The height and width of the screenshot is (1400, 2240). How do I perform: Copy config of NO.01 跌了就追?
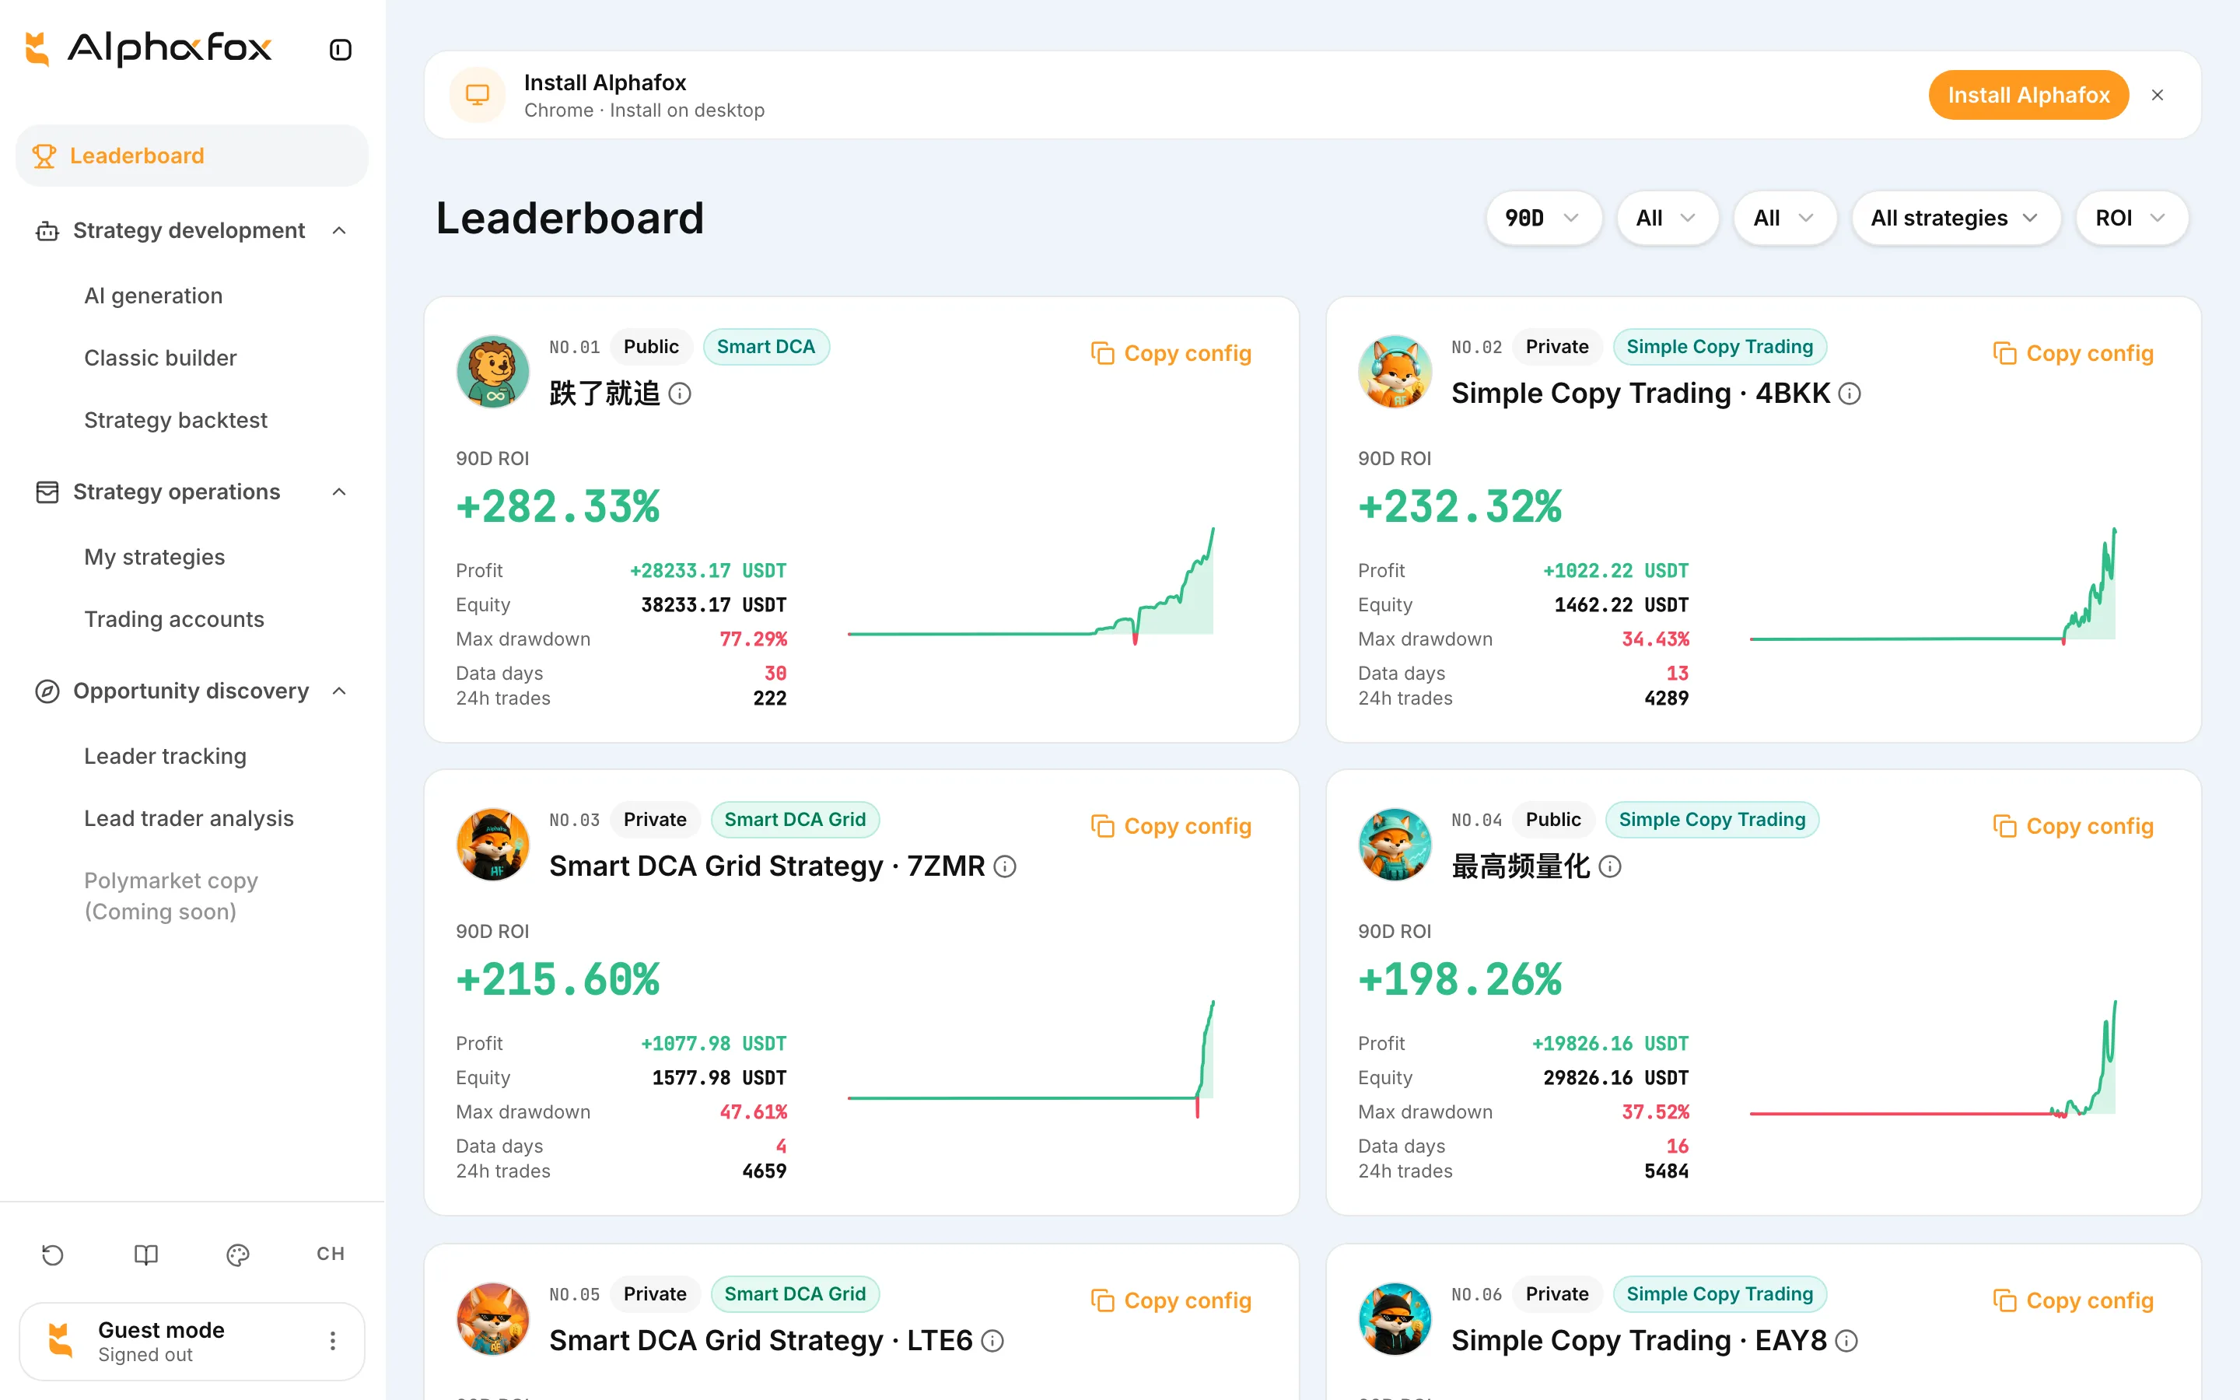click(1171, 354)
